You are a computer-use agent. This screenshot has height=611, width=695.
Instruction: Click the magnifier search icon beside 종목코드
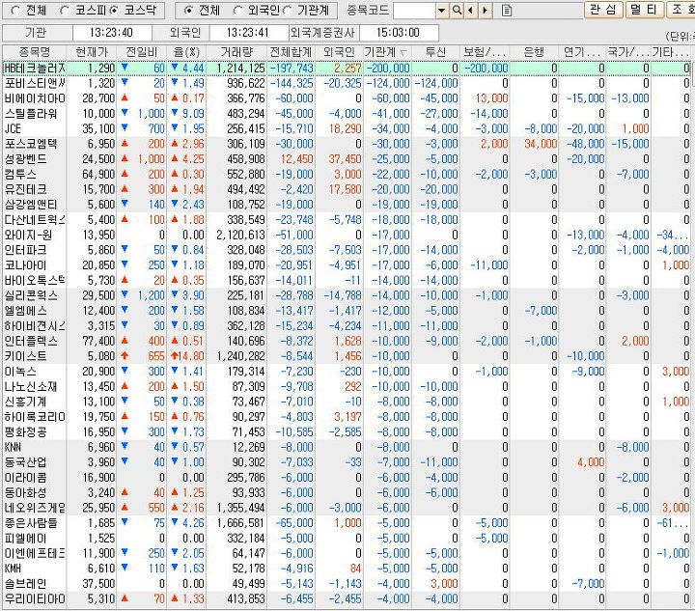(x=456, y=11)
